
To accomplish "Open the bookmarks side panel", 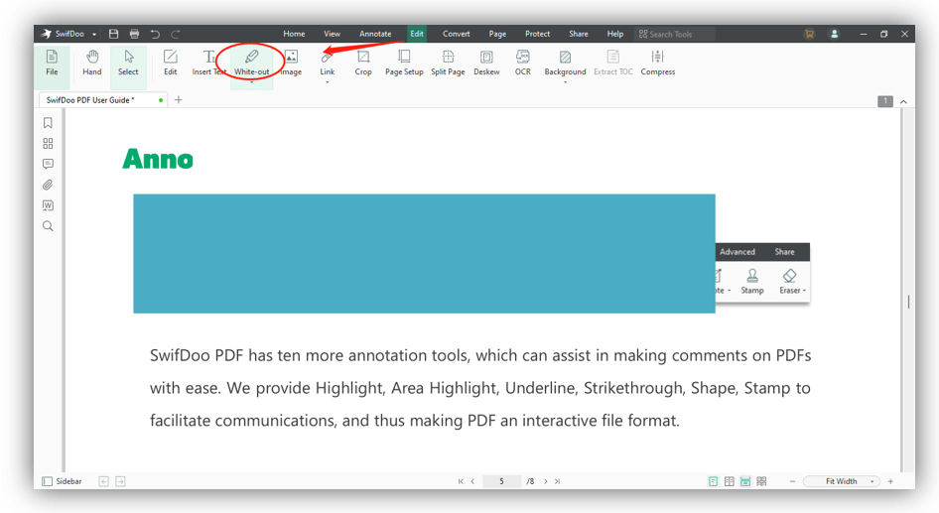I will 48,123.
